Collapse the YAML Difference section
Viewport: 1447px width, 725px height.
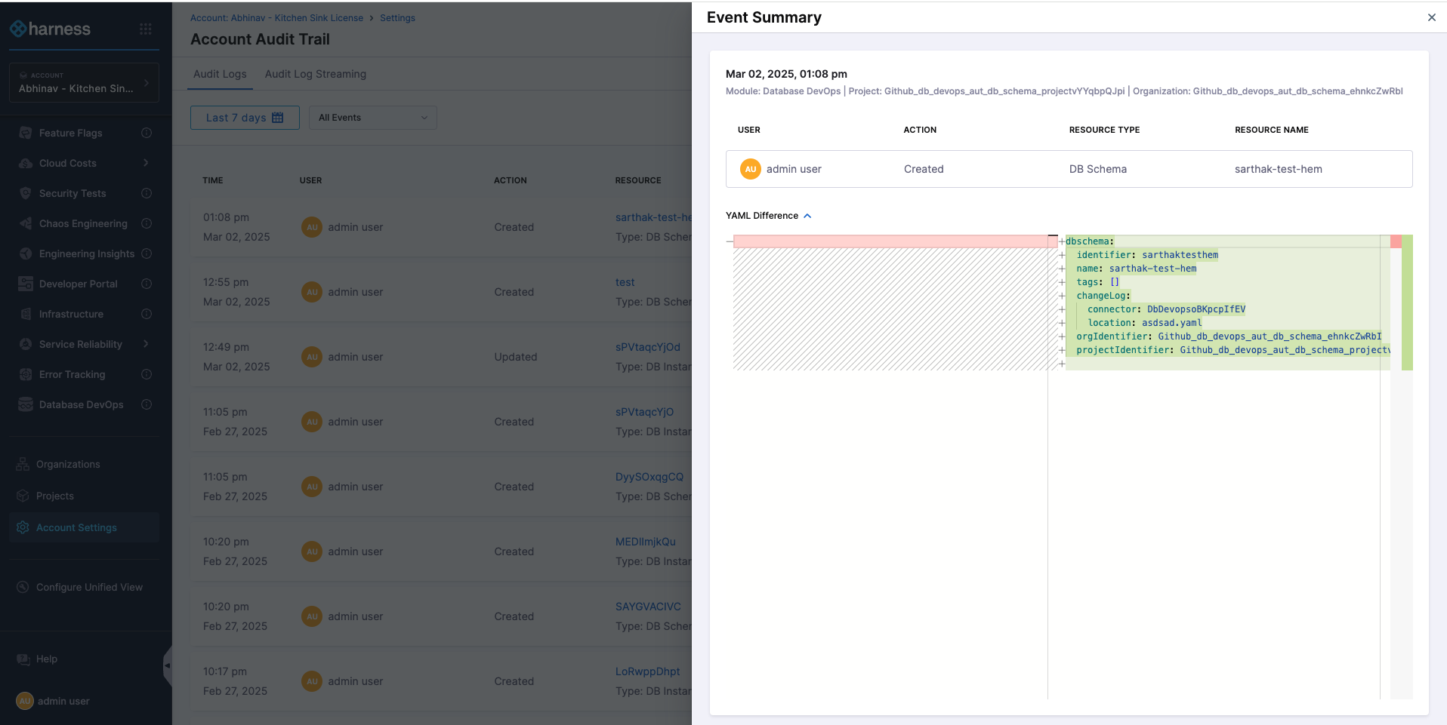pos(807,216)
